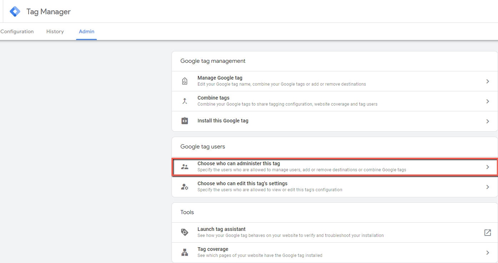This screenshot has width=498, height=263.
Task: Expand the Install this Google tag chevron
Action: click(488, 121)
